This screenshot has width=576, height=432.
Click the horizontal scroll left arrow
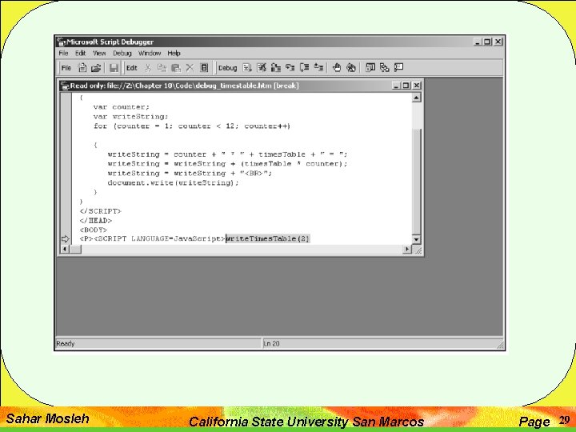pyautogui.click(x=65, y=249)
